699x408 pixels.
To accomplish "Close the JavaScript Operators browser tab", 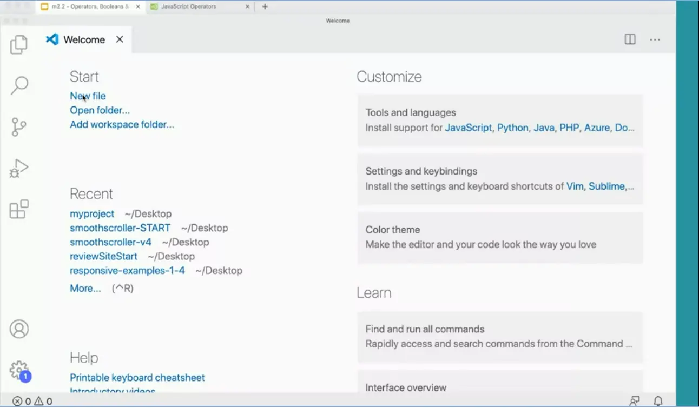I will pyautogui.click(x=248, y=6).
